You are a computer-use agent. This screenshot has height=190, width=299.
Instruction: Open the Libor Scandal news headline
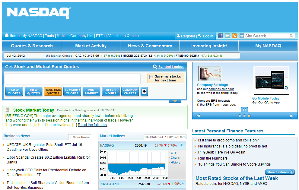tap(48, 160)
